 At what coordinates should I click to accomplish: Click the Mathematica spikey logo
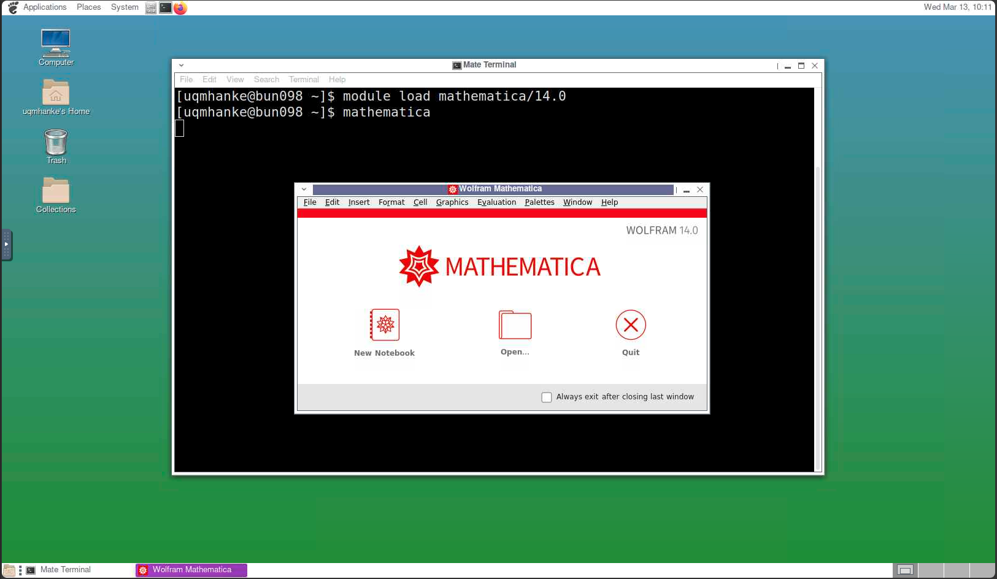(419, 266)
